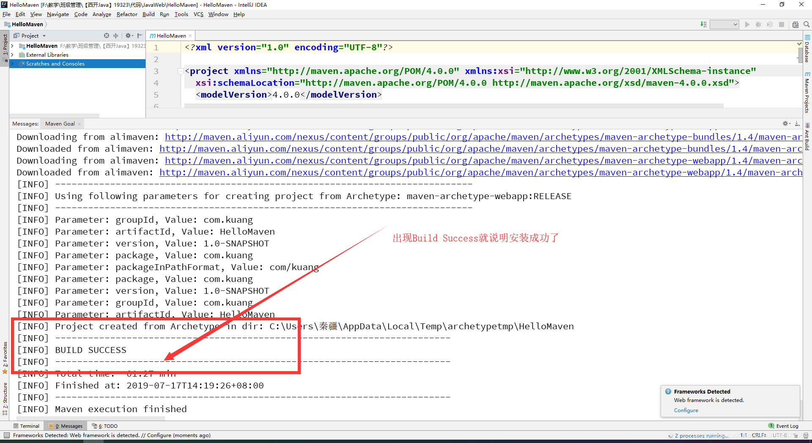Toggle the 7: Structure tool window
Image resolution: width=812 pixels, height=443 pixels.
coord(5,399)
